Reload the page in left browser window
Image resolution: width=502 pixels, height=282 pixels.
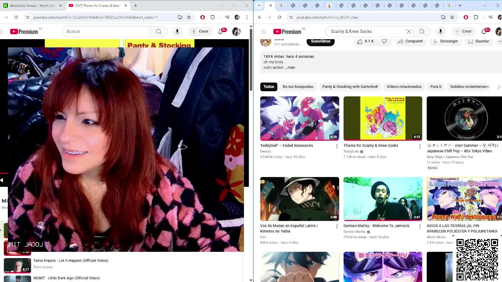pyautogui.click(x=16, y=17)
